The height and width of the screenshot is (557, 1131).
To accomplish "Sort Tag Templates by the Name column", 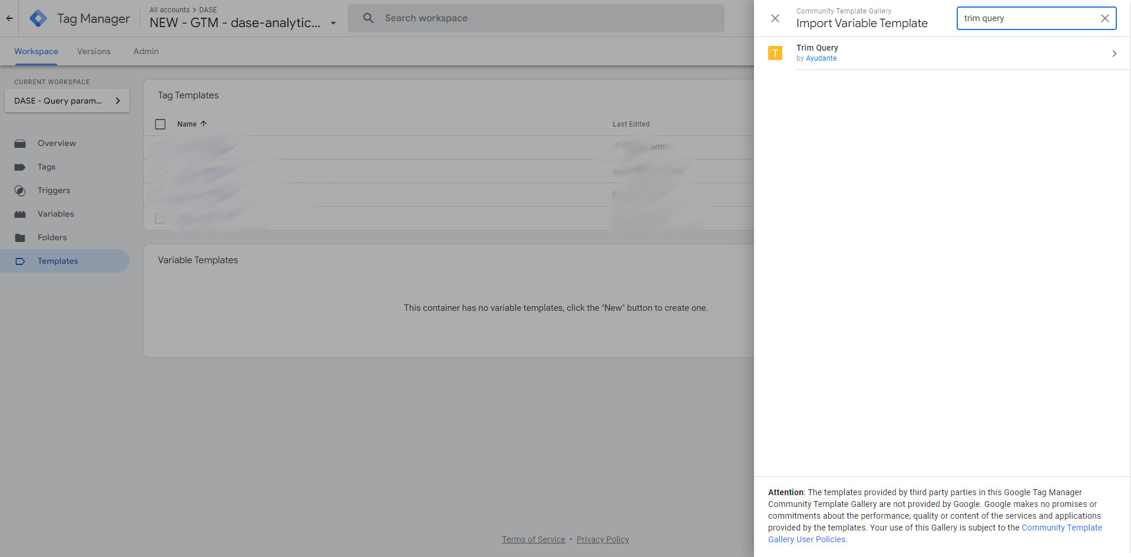I will pyautogui.click(x=187, y=124).
